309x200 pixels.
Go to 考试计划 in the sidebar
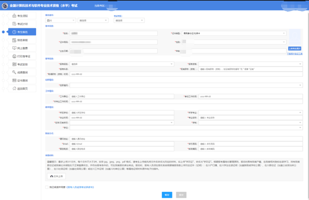(22, 24)
